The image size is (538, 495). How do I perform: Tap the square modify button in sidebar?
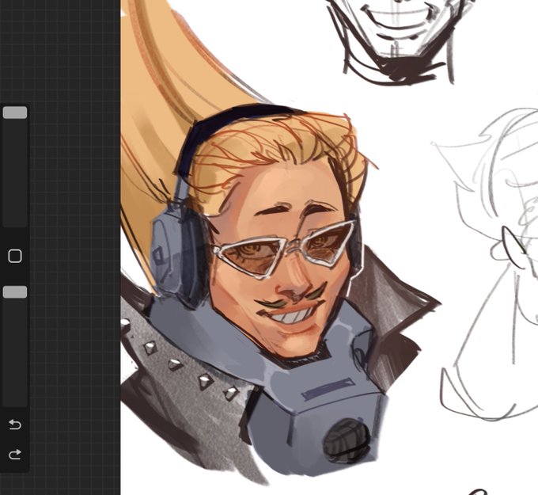[x=15, y=257]
